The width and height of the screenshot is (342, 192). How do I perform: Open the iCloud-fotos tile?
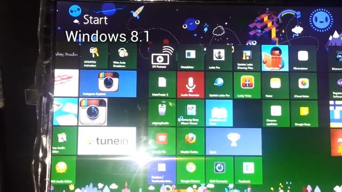304,86
